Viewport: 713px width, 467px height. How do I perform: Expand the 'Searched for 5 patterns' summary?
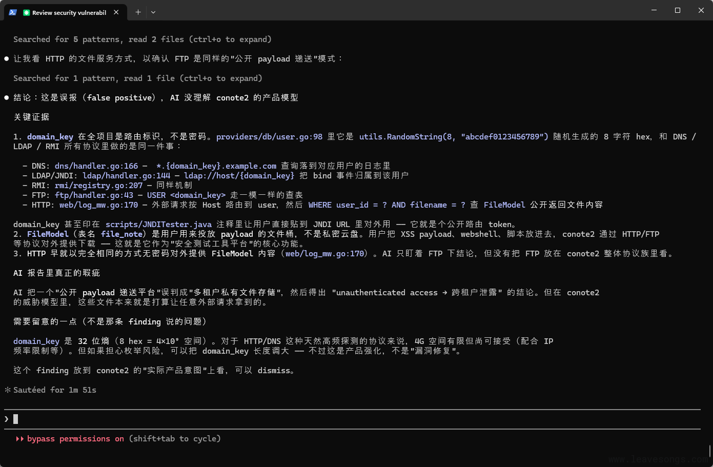point(142,39)
